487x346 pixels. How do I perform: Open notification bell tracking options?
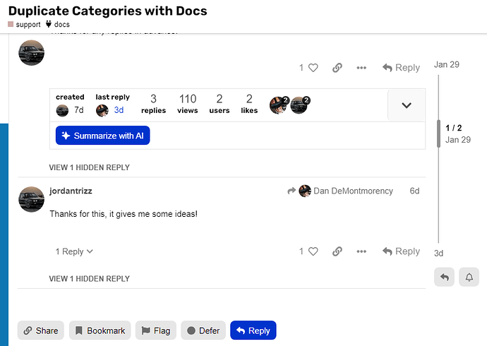pyautogui.click(x=469, y=277)
